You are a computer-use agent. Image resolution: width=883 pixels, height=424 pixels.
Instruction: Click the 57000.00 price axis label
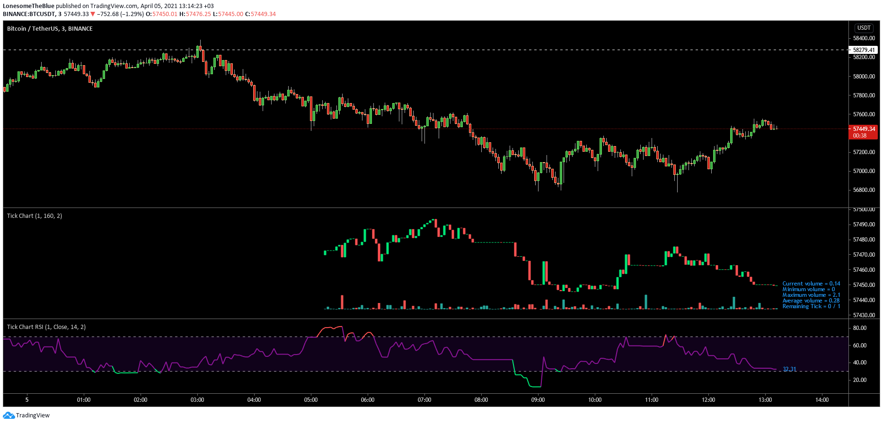[864, 171]
